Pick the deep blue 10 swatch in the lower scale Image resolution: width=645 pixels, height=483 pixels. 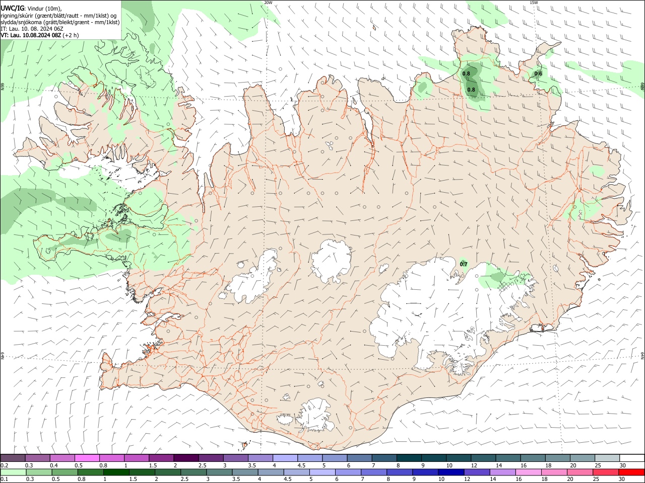[450, 472]
